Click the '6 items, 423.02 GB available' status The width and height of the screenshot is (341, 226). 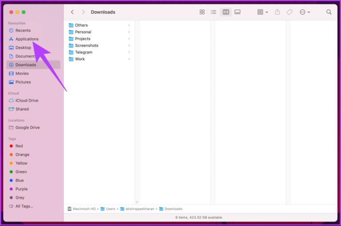(x=199, y=217)
